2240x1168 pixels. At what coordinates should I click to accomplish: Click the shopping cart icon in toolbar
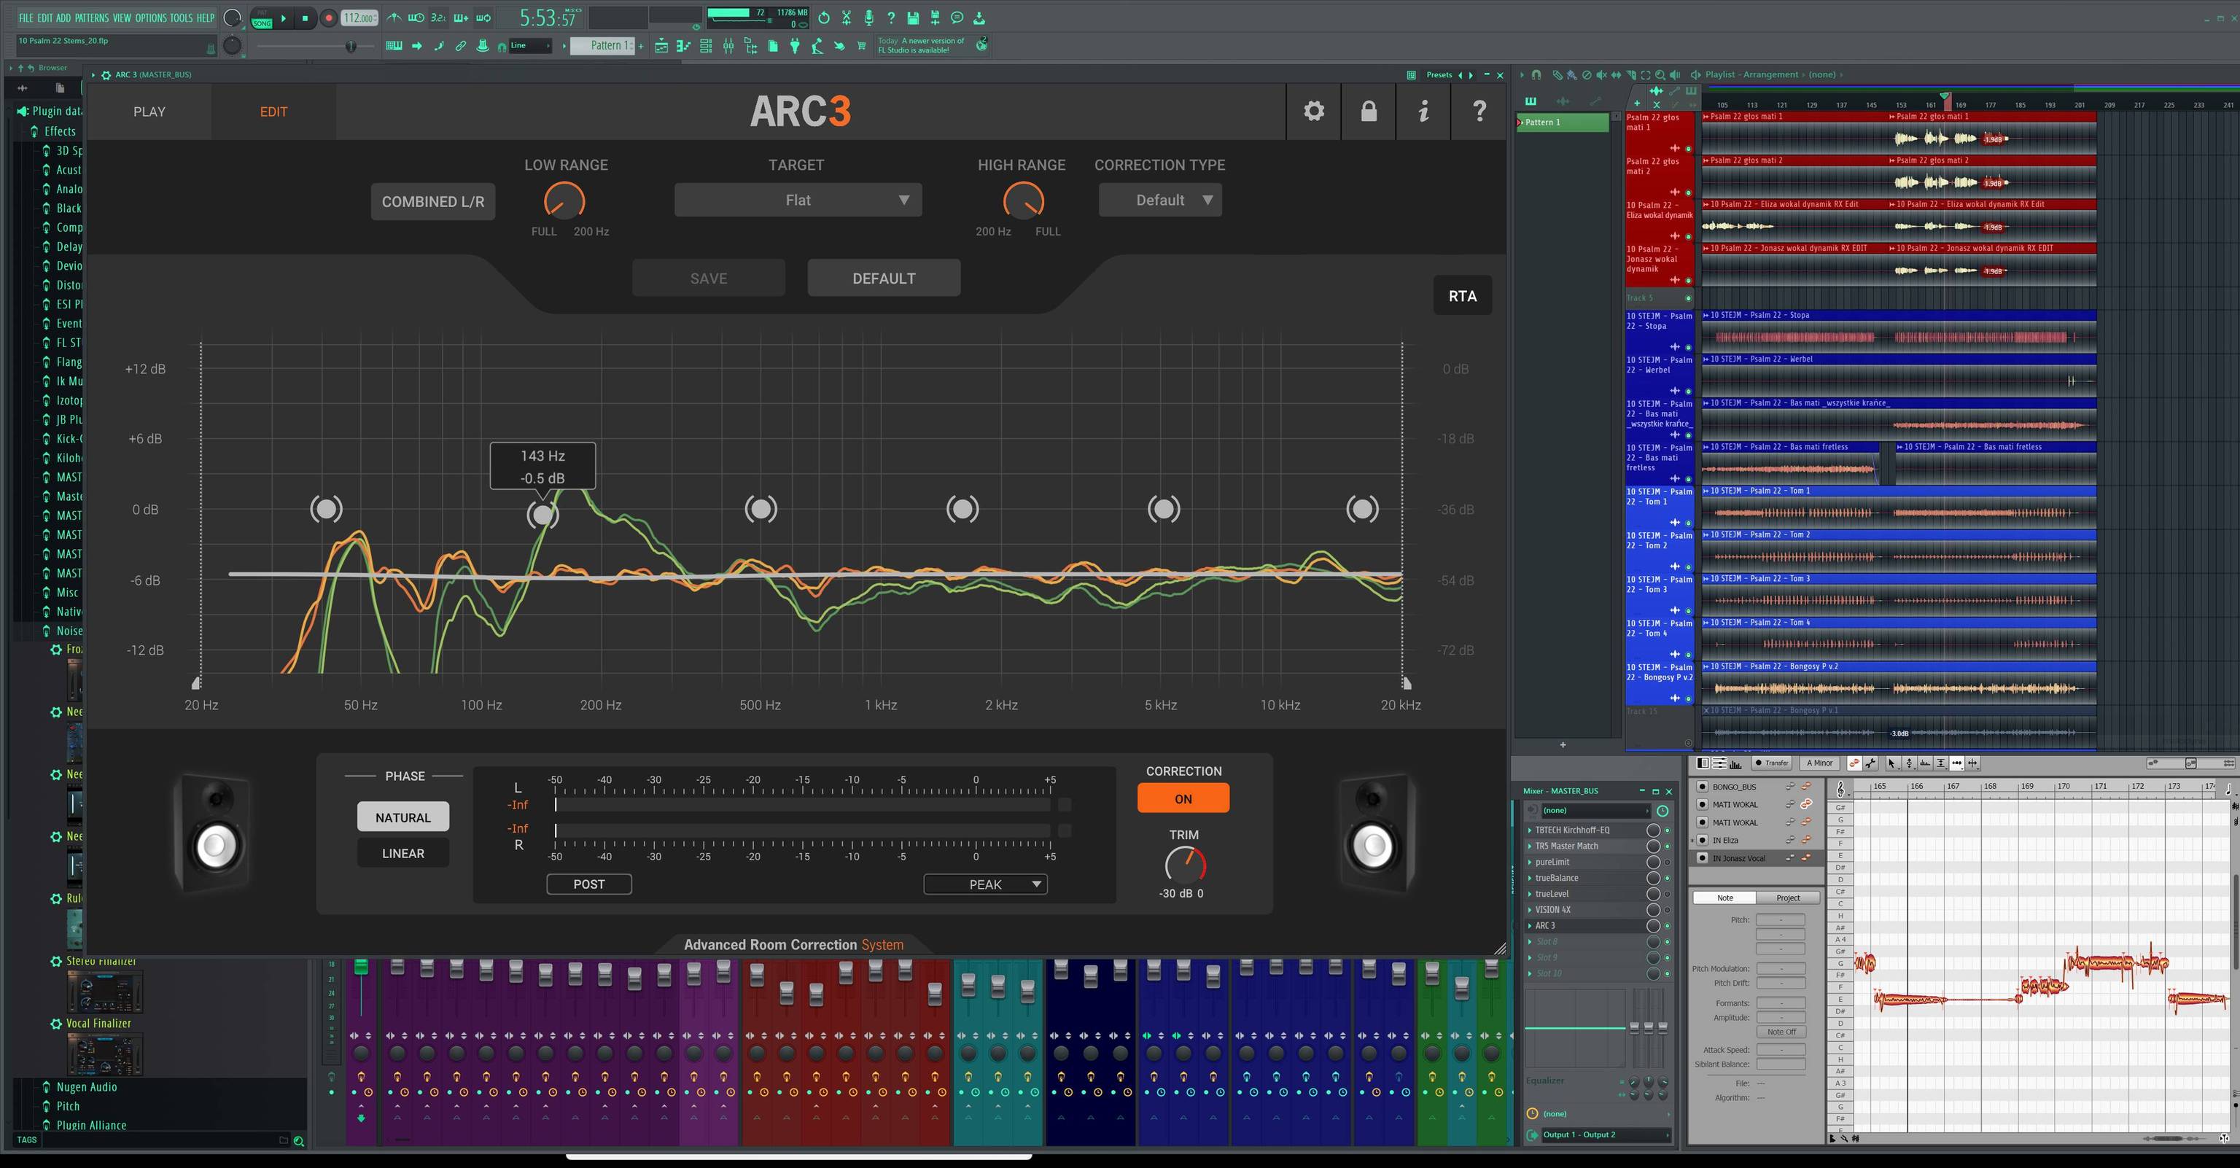861,45
